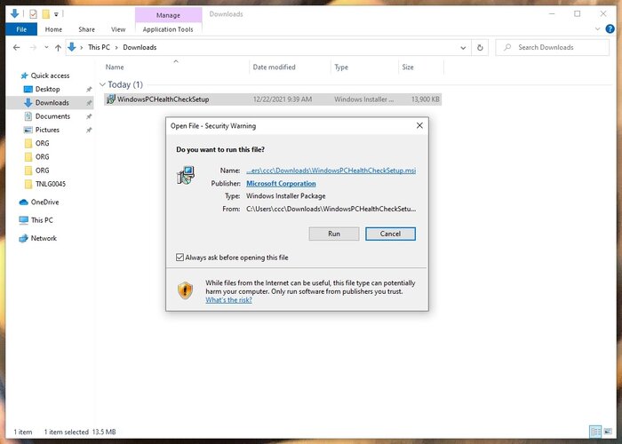Click the New folder quick access icon
This screenshot has width=622, height=444.
(46, 14)
